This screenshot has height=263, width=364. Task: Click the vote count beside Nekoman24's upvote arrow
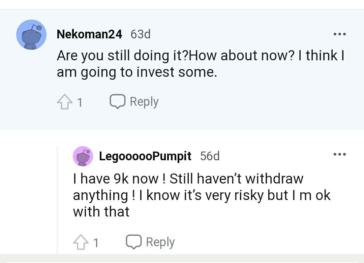80,102
